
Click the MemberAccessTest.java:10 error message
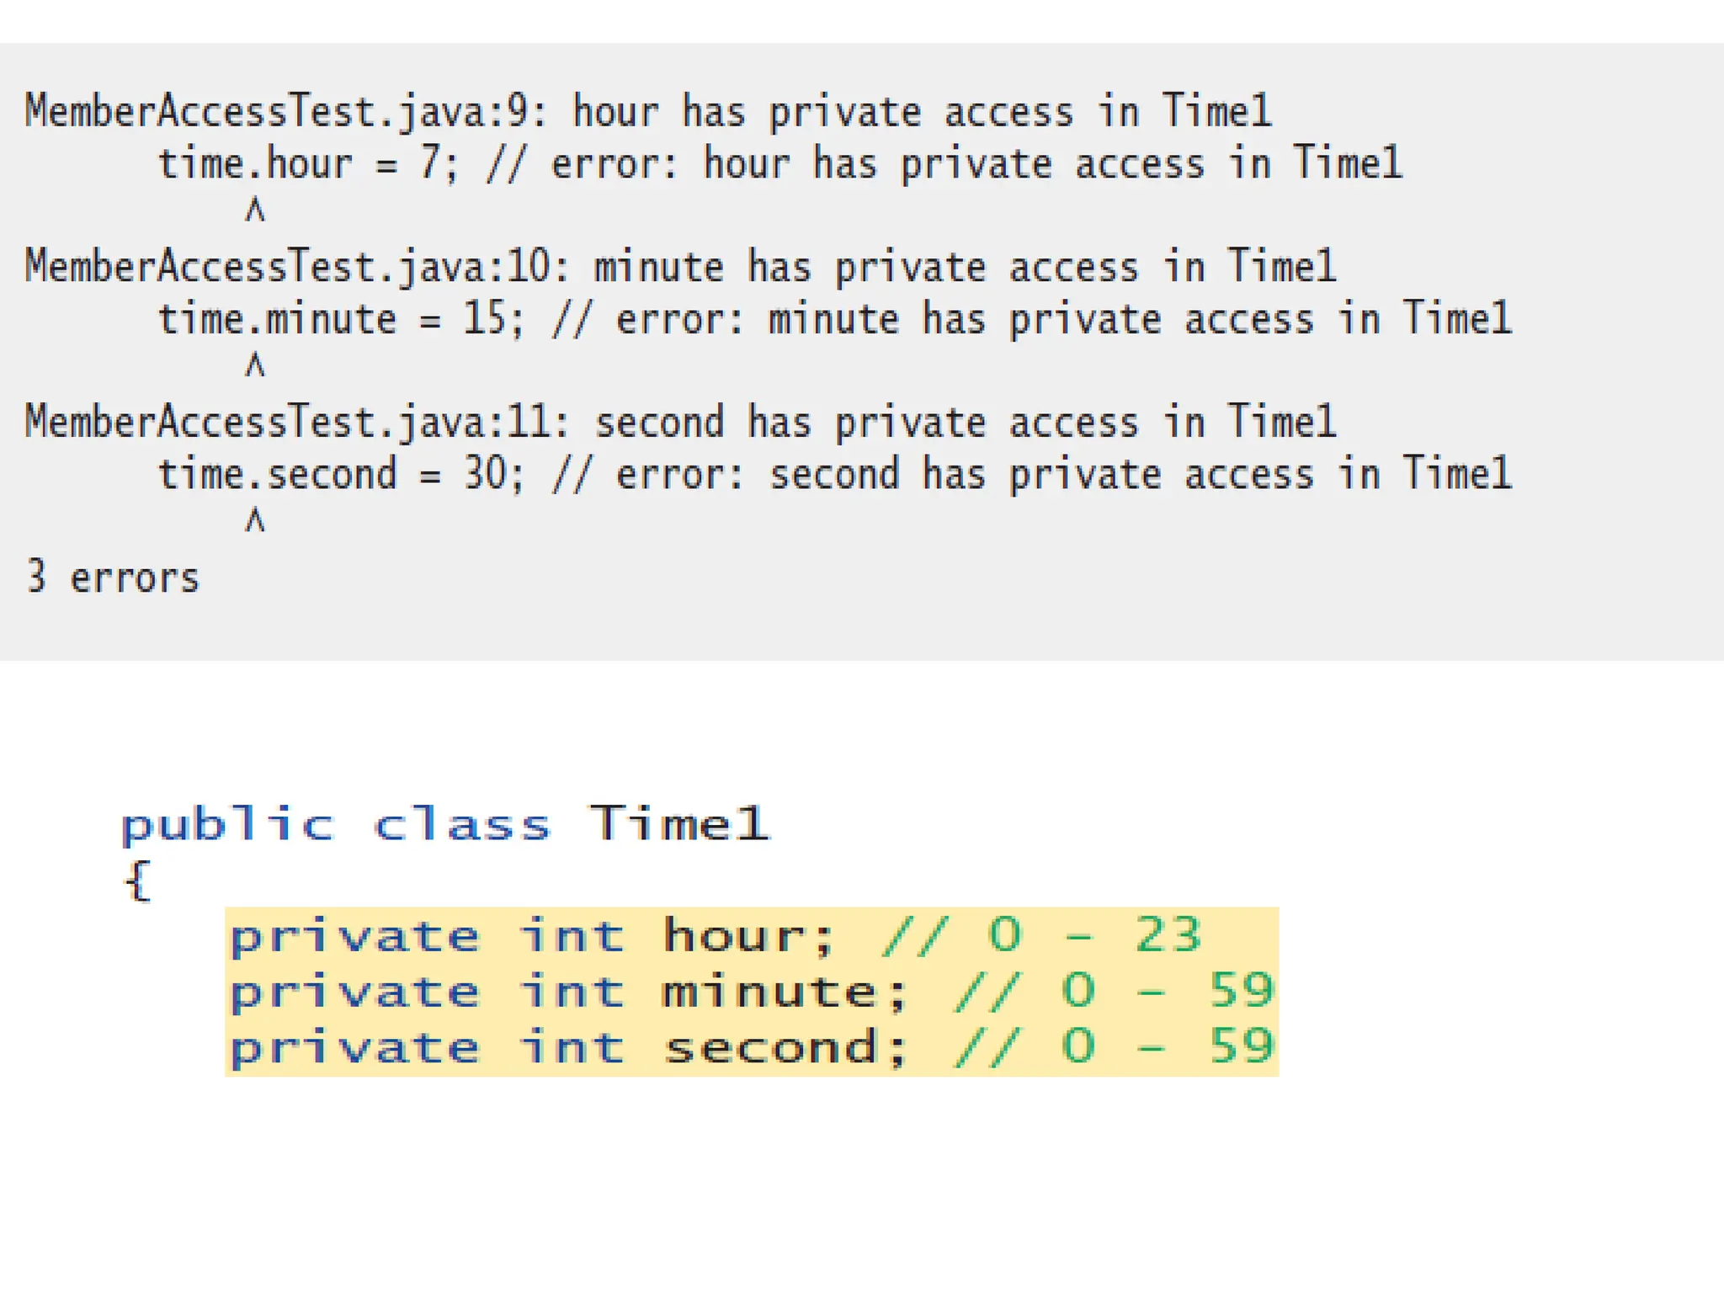680,268
